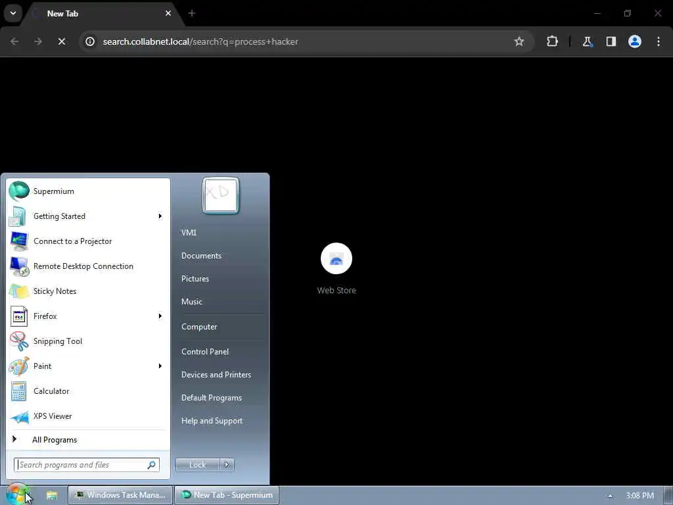
Task: Click the Show desktop strip
Action: point(668,495)
